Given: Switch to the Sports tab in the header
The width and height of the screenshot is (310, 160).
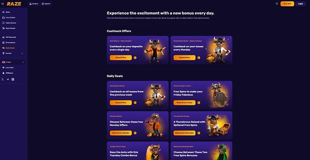Looking at the screenshot, I should pyautogui.click(x=46, y=4).
